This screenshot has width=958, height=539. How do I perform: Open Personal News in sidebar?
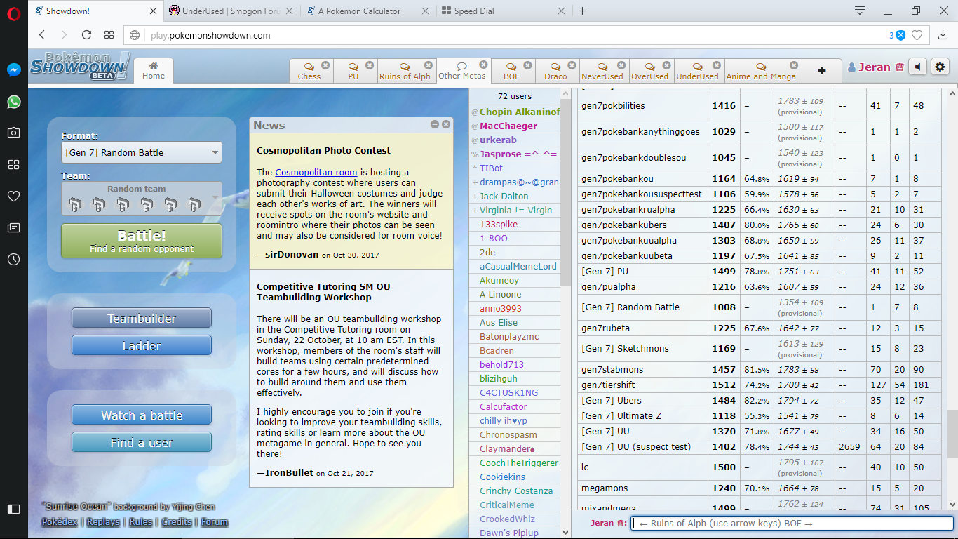[x=13, y=228]
